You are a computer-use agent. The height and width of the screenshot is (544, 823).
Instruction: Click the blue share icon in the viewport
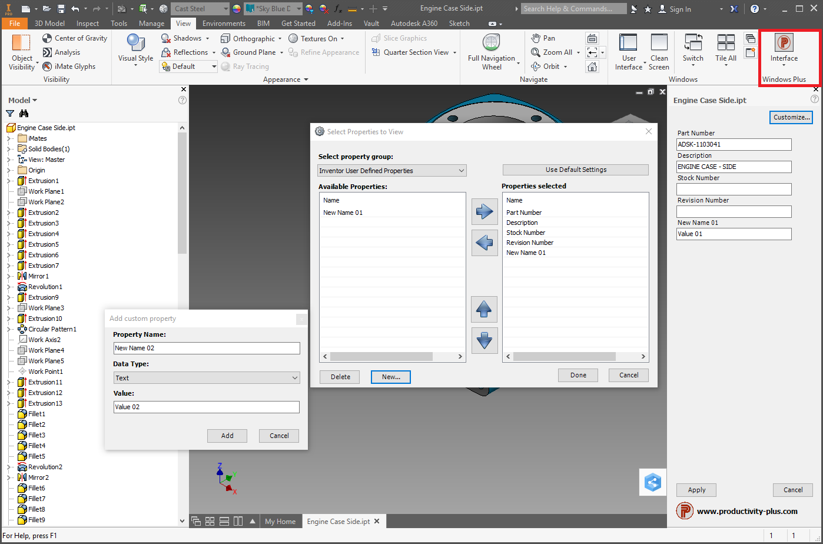click(x=653, y=483)
